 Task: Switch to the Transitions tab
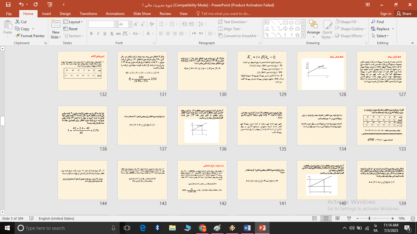coord(88,13)
